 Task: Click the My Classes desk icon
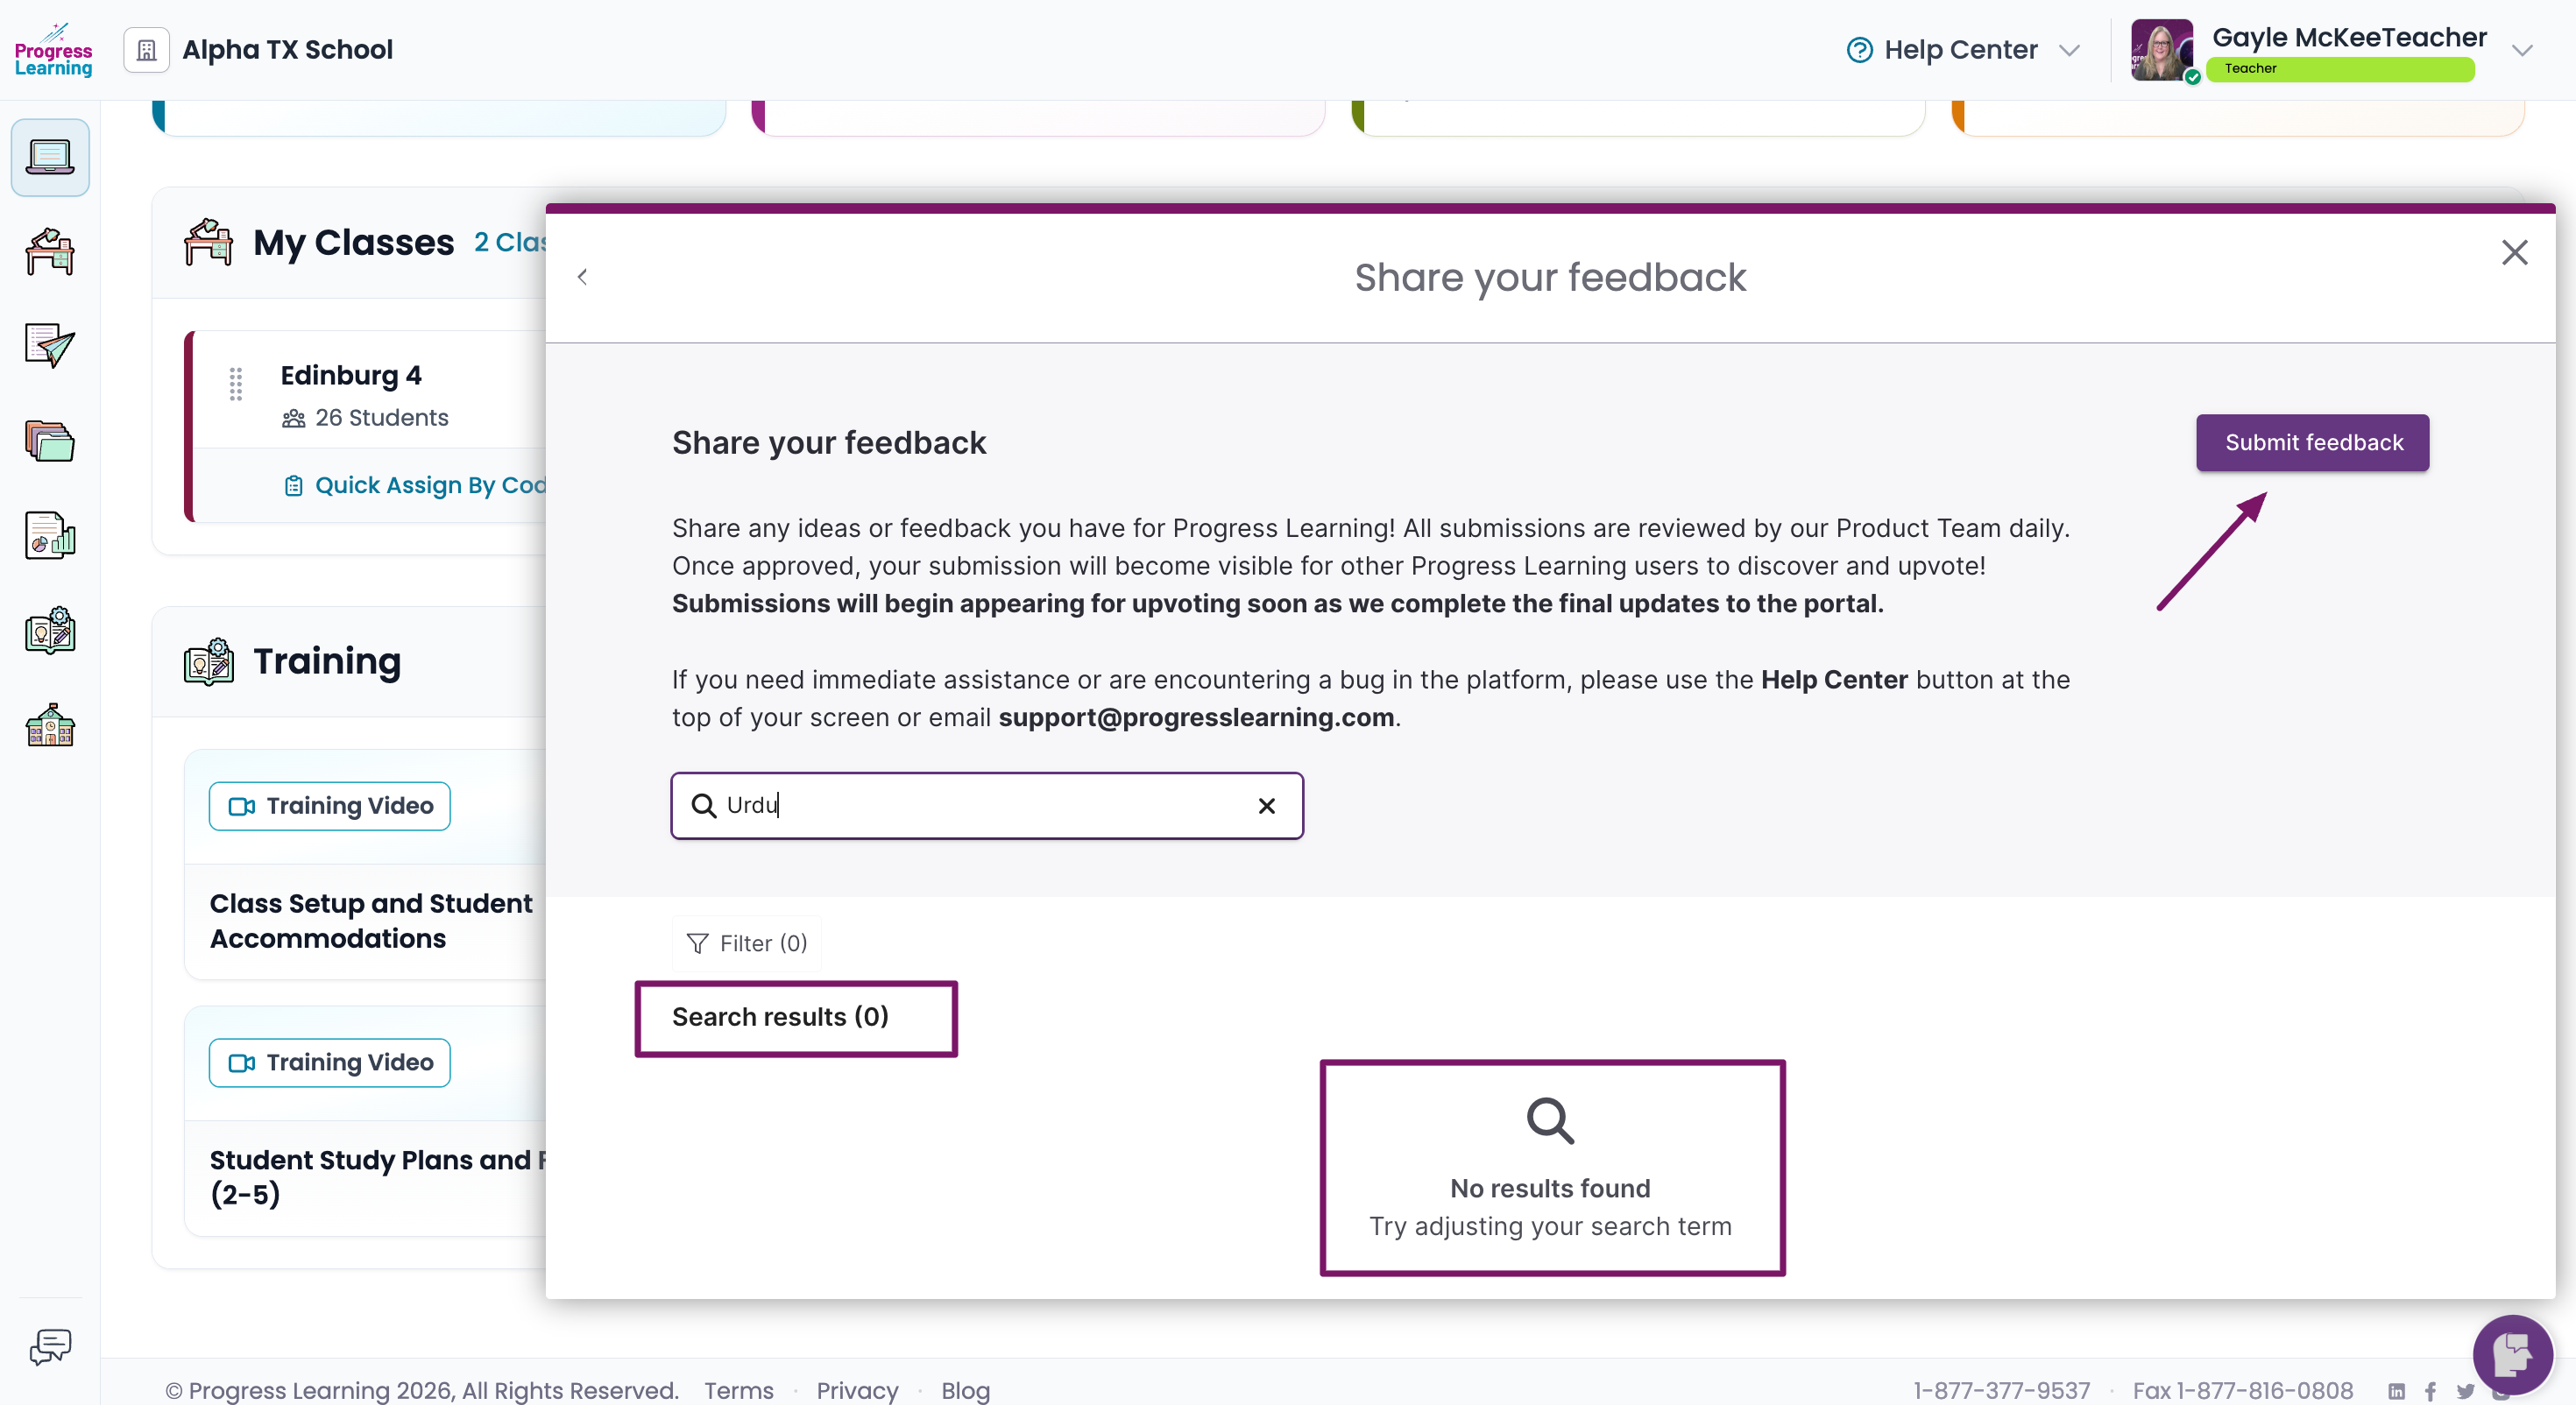pos(208,242)
